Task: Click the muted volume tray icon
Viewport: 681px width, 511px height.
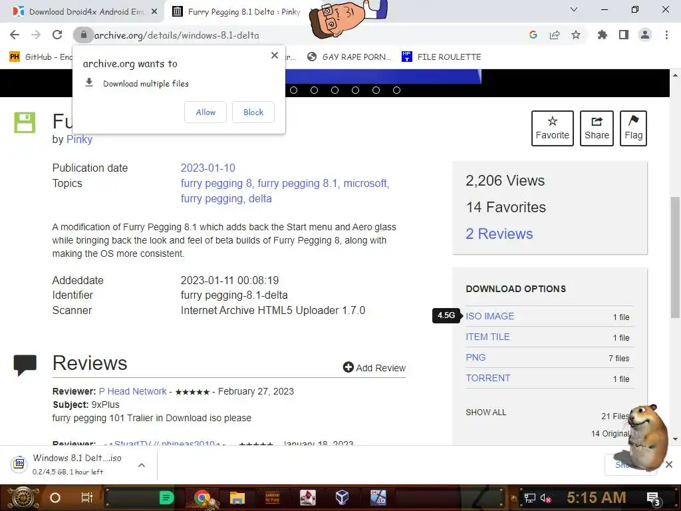Action: click(545, 498)
